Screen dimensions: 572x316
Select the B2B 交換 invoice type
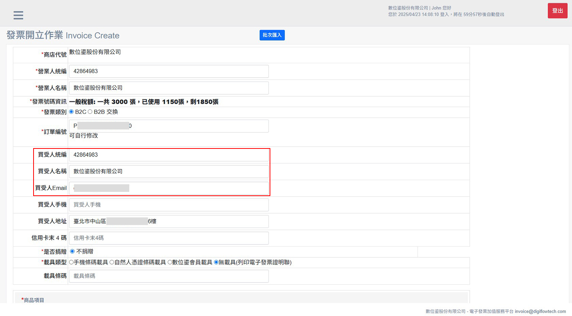(x=90, y=112)
